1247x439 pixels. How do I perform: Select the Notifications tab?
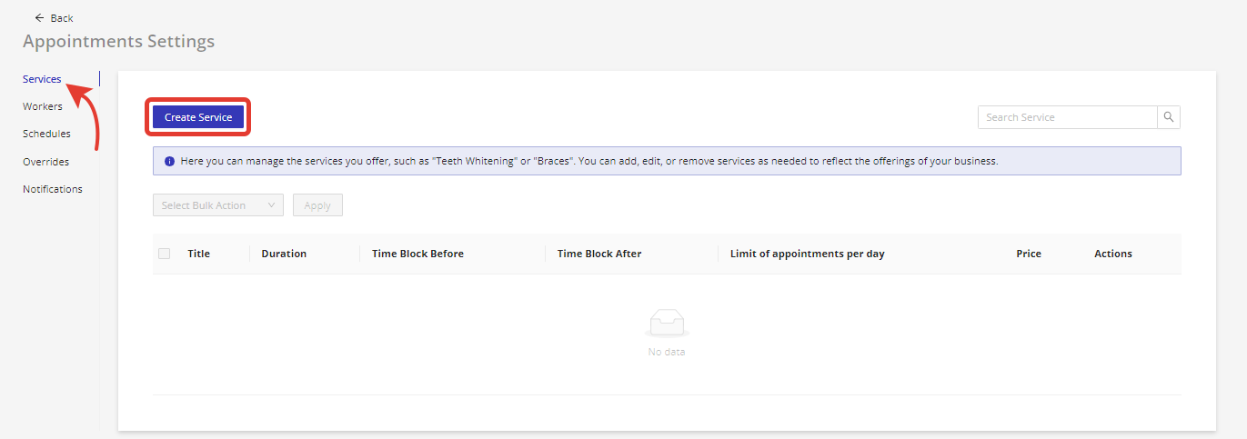click(x=53, y=189)
